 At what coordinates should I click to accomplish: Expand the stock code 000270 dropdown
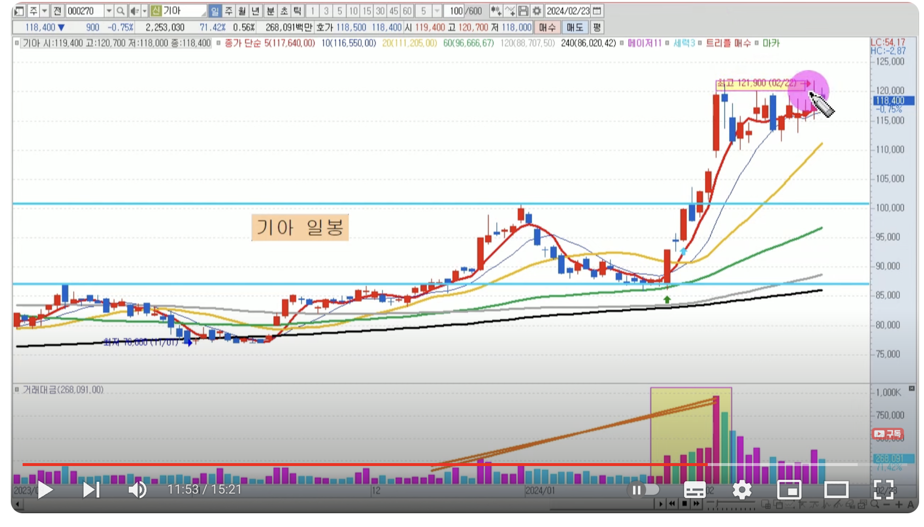click(109, 11)
